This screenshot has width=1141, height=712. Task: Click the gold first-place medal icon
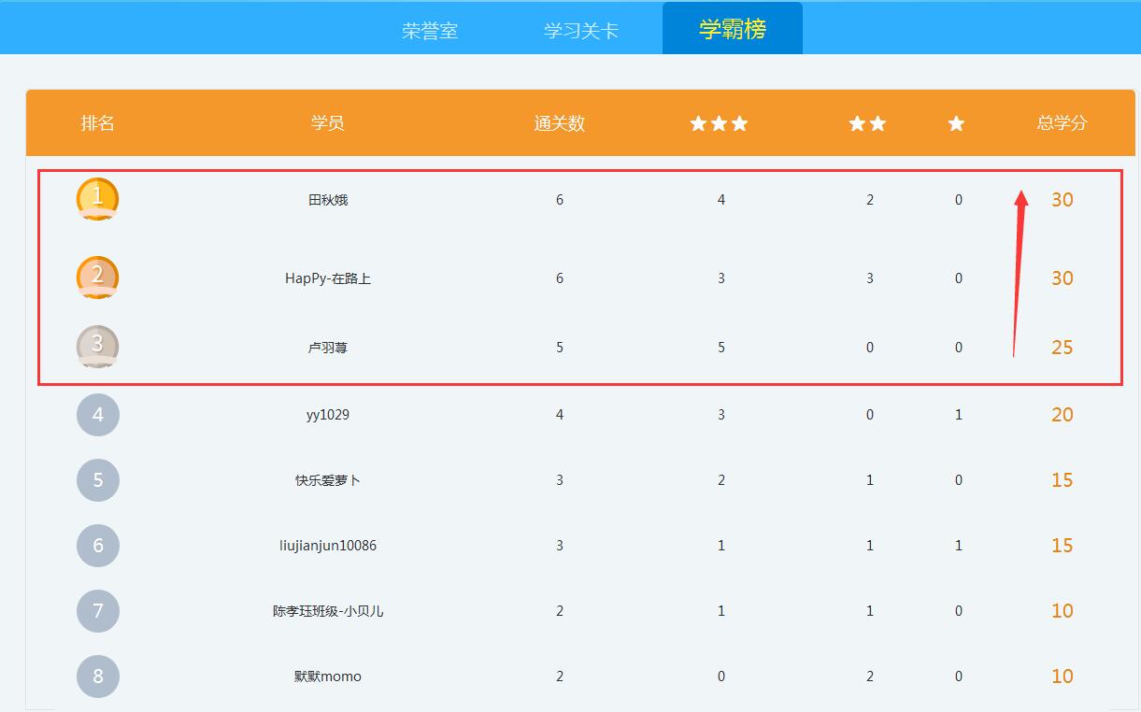click(97, 199)
